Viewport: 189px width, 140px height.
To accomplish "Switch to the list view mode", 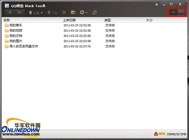I will point(181,12).
